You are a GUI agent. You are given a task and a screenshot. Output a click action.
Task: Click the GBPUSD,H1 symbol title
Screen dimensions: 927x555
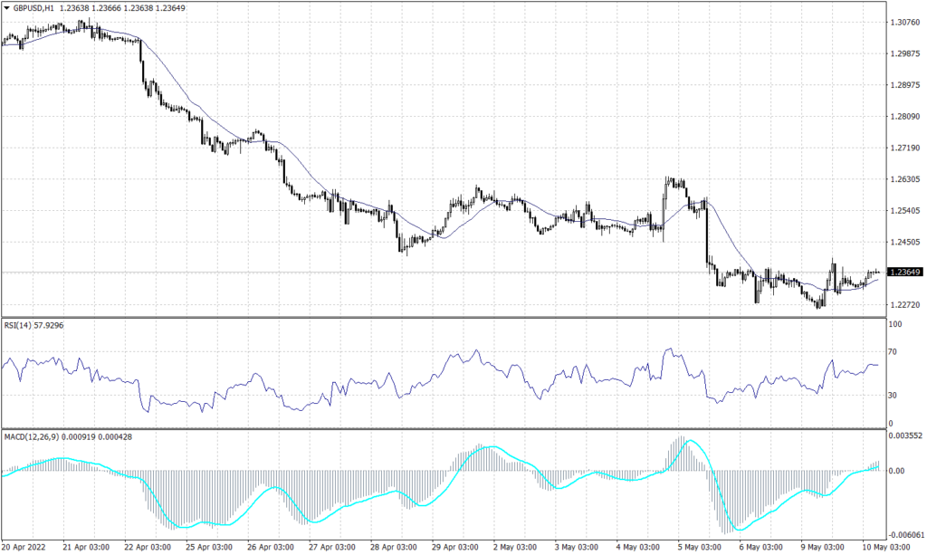coord(38,7)
